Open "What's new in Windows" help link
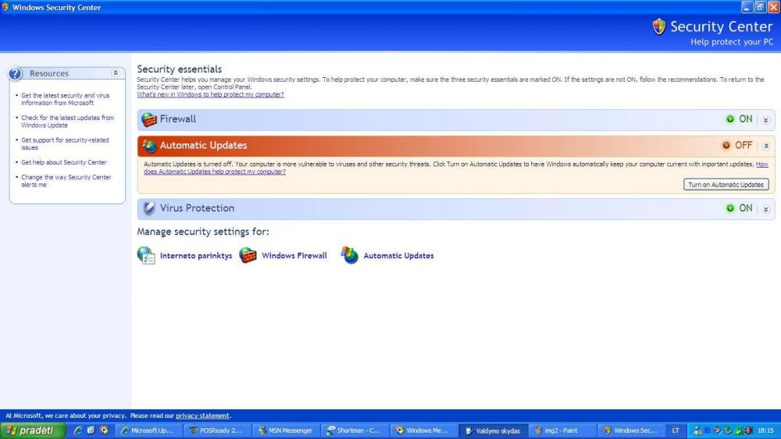The width and height of the screenshot is (781, 439). 210,94
